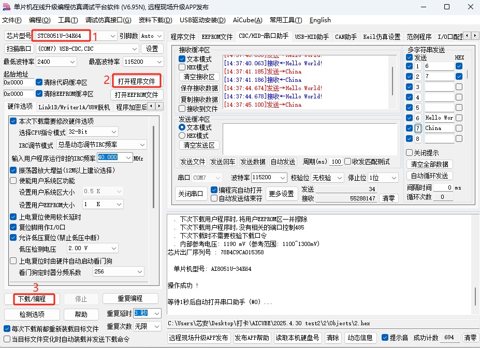
Task: Click 打开程序文件 button
Action: pyautogui.click(x=137, y=81)
